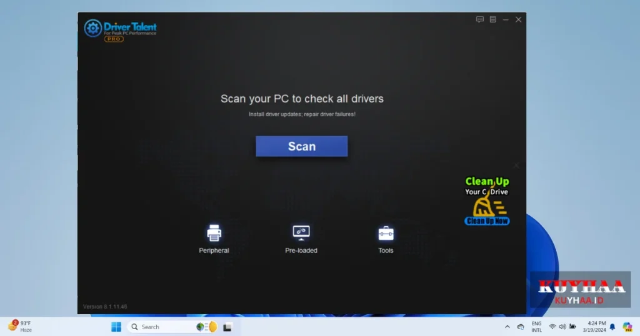Image resolution: width=640 pixels, height=336 pixels.
Task: Open the Tools section
Action: click(386, 239)
